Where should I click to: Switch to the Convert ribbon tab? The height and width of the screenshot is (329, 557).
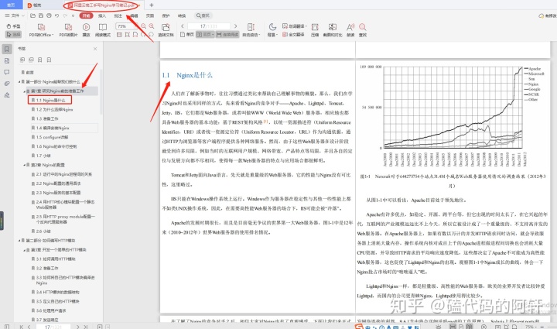click(182, 15)
